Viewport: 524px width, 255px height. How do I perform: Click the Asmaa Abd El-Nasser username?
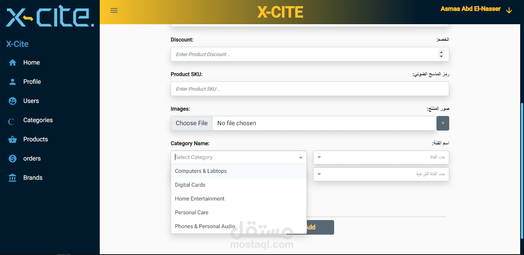[x=470, y=9]
